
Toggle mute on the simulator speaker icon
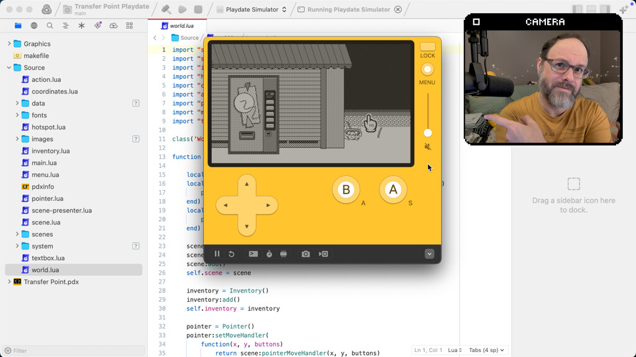pyautogui.click(x=427, y=147)
